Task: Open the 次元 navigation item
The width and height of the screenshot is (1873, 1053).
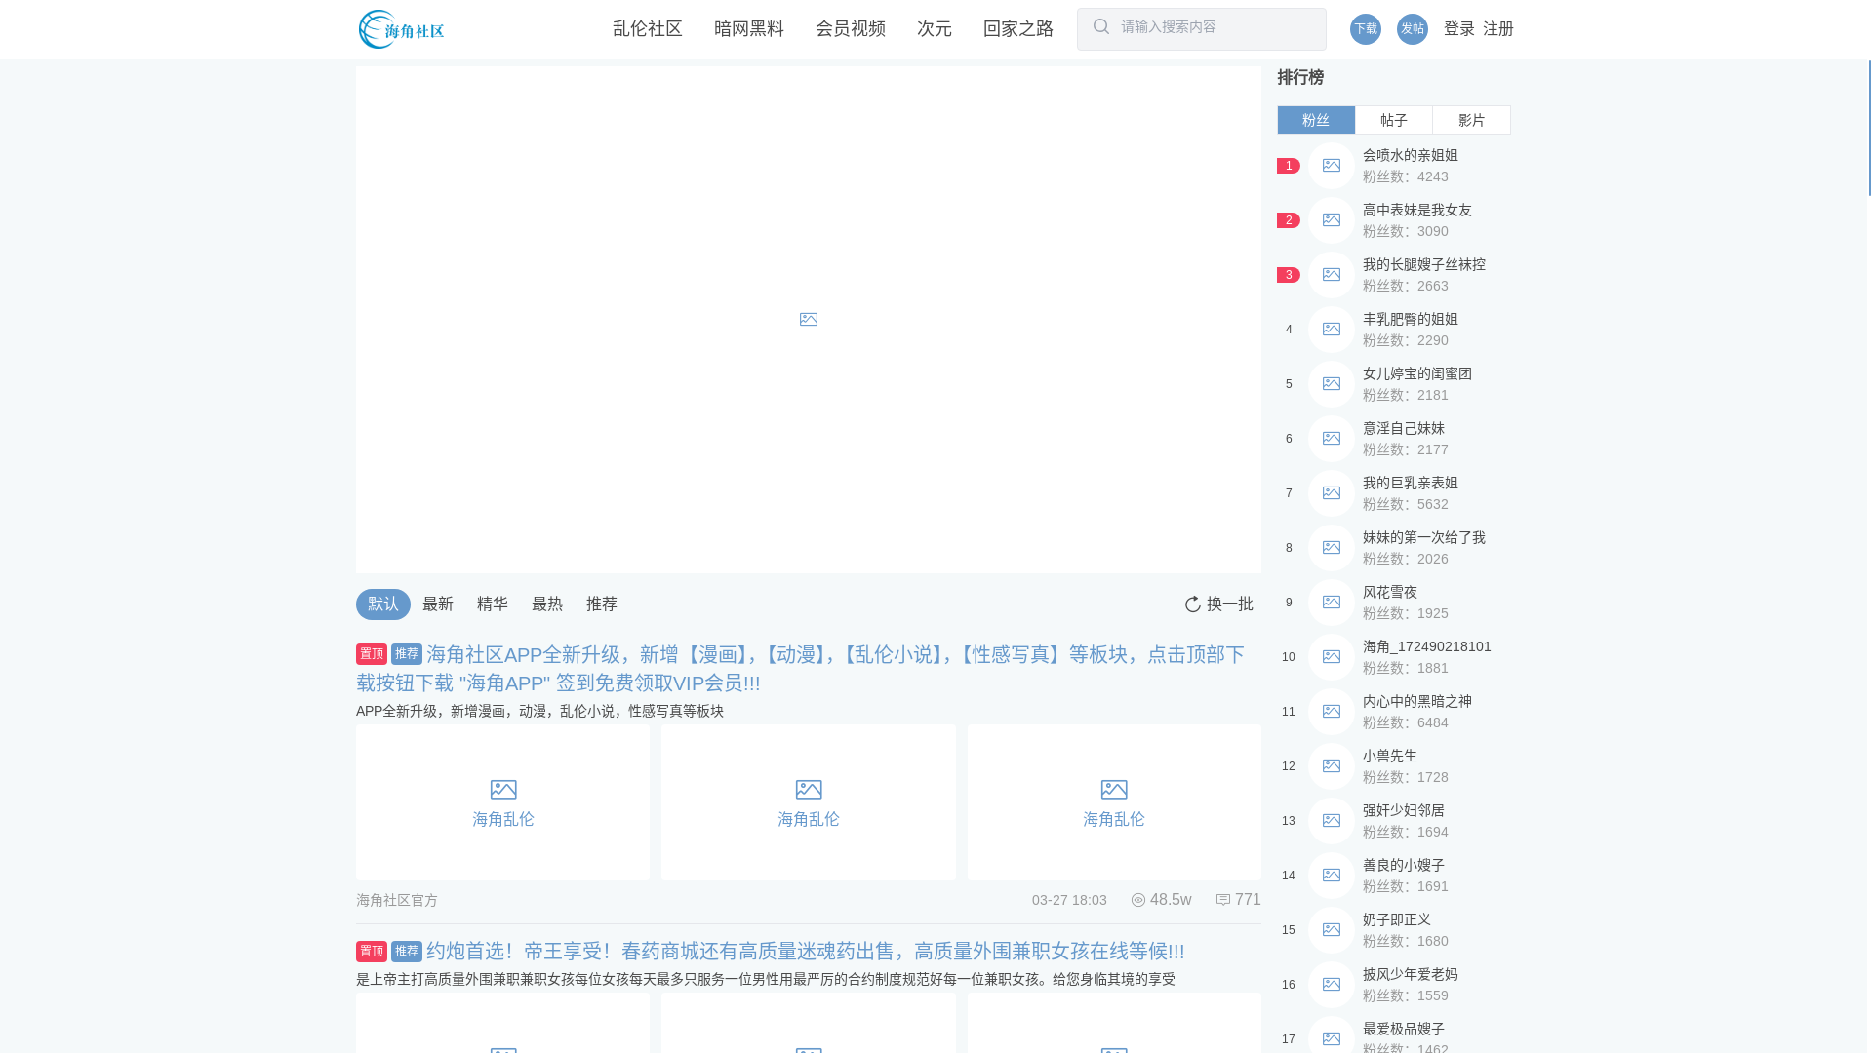Action: pyautogui.click(x=935, y=29)
